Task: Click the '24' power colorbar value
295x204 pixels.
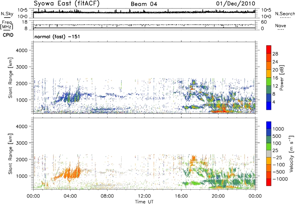Action: coord(275,62)
